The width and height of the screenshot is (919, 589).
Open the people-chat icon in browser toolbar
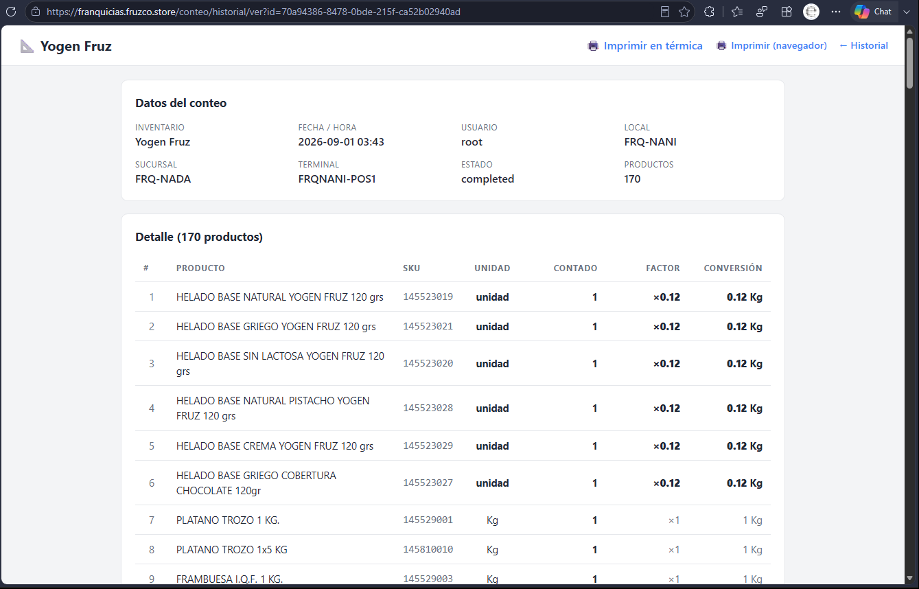pyautogui.click(x=762, y=12)
